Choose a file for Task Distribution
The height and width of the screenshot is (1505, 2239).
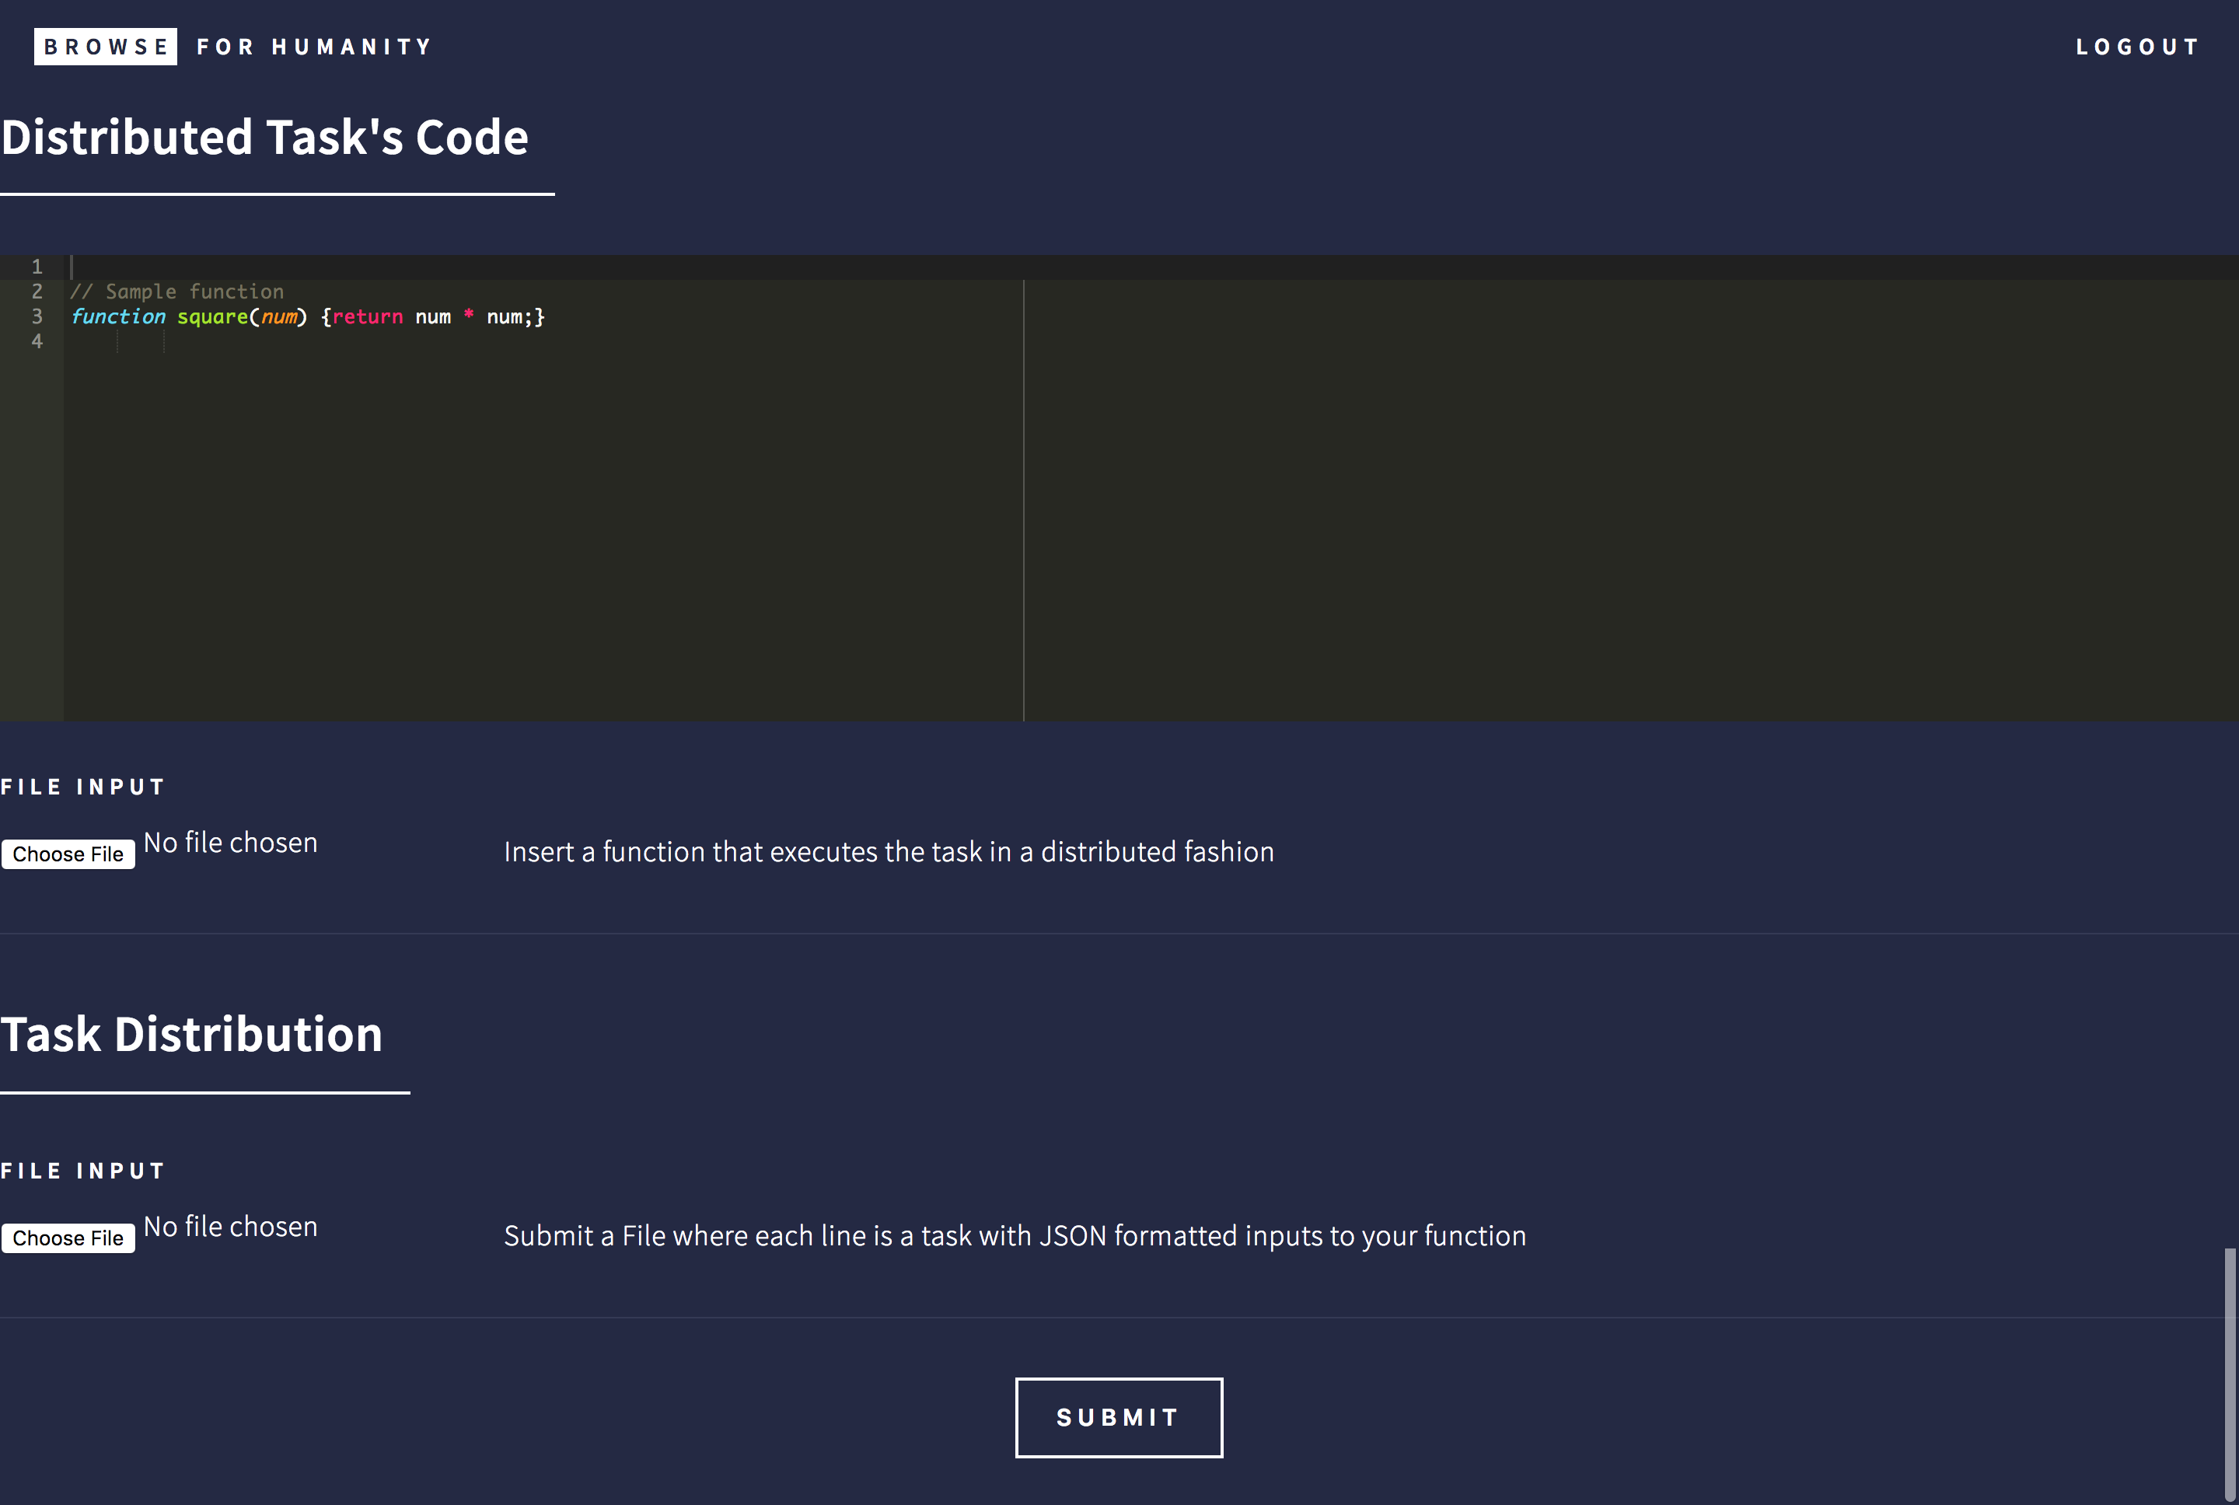(x=68, y=1238)
